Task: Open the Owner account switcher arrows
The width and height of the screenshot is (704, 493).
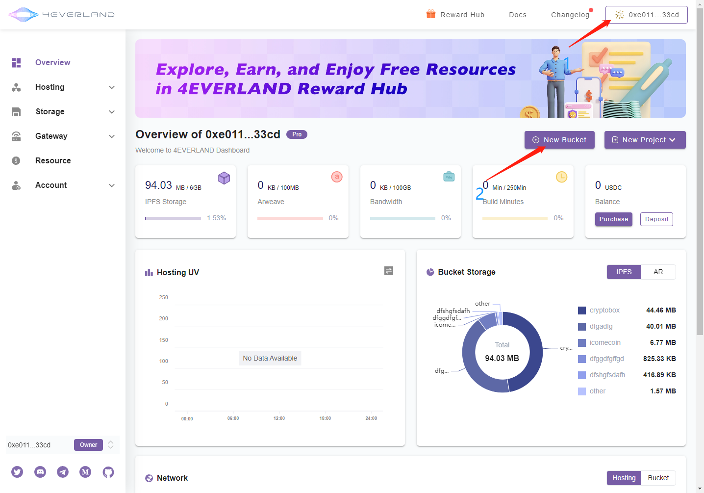Action: pos(111,445)
